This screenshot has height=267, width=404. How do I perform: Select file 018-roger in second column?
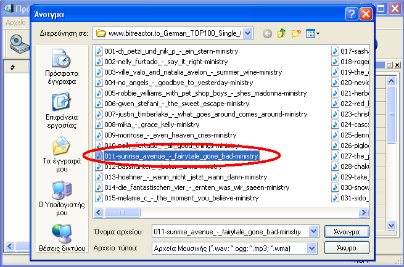[350, 62]
